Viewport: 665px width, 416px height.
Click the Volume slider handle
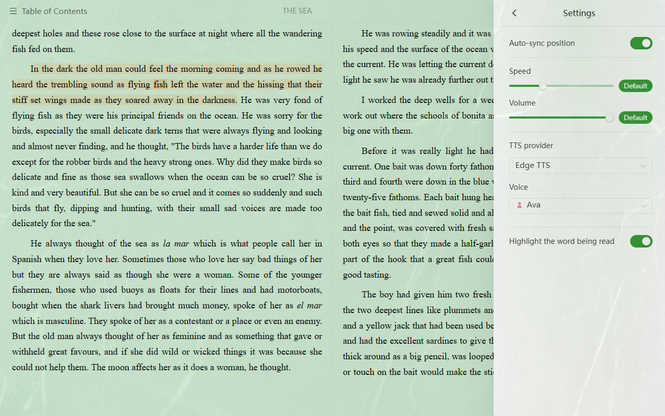tap(609, 118)
